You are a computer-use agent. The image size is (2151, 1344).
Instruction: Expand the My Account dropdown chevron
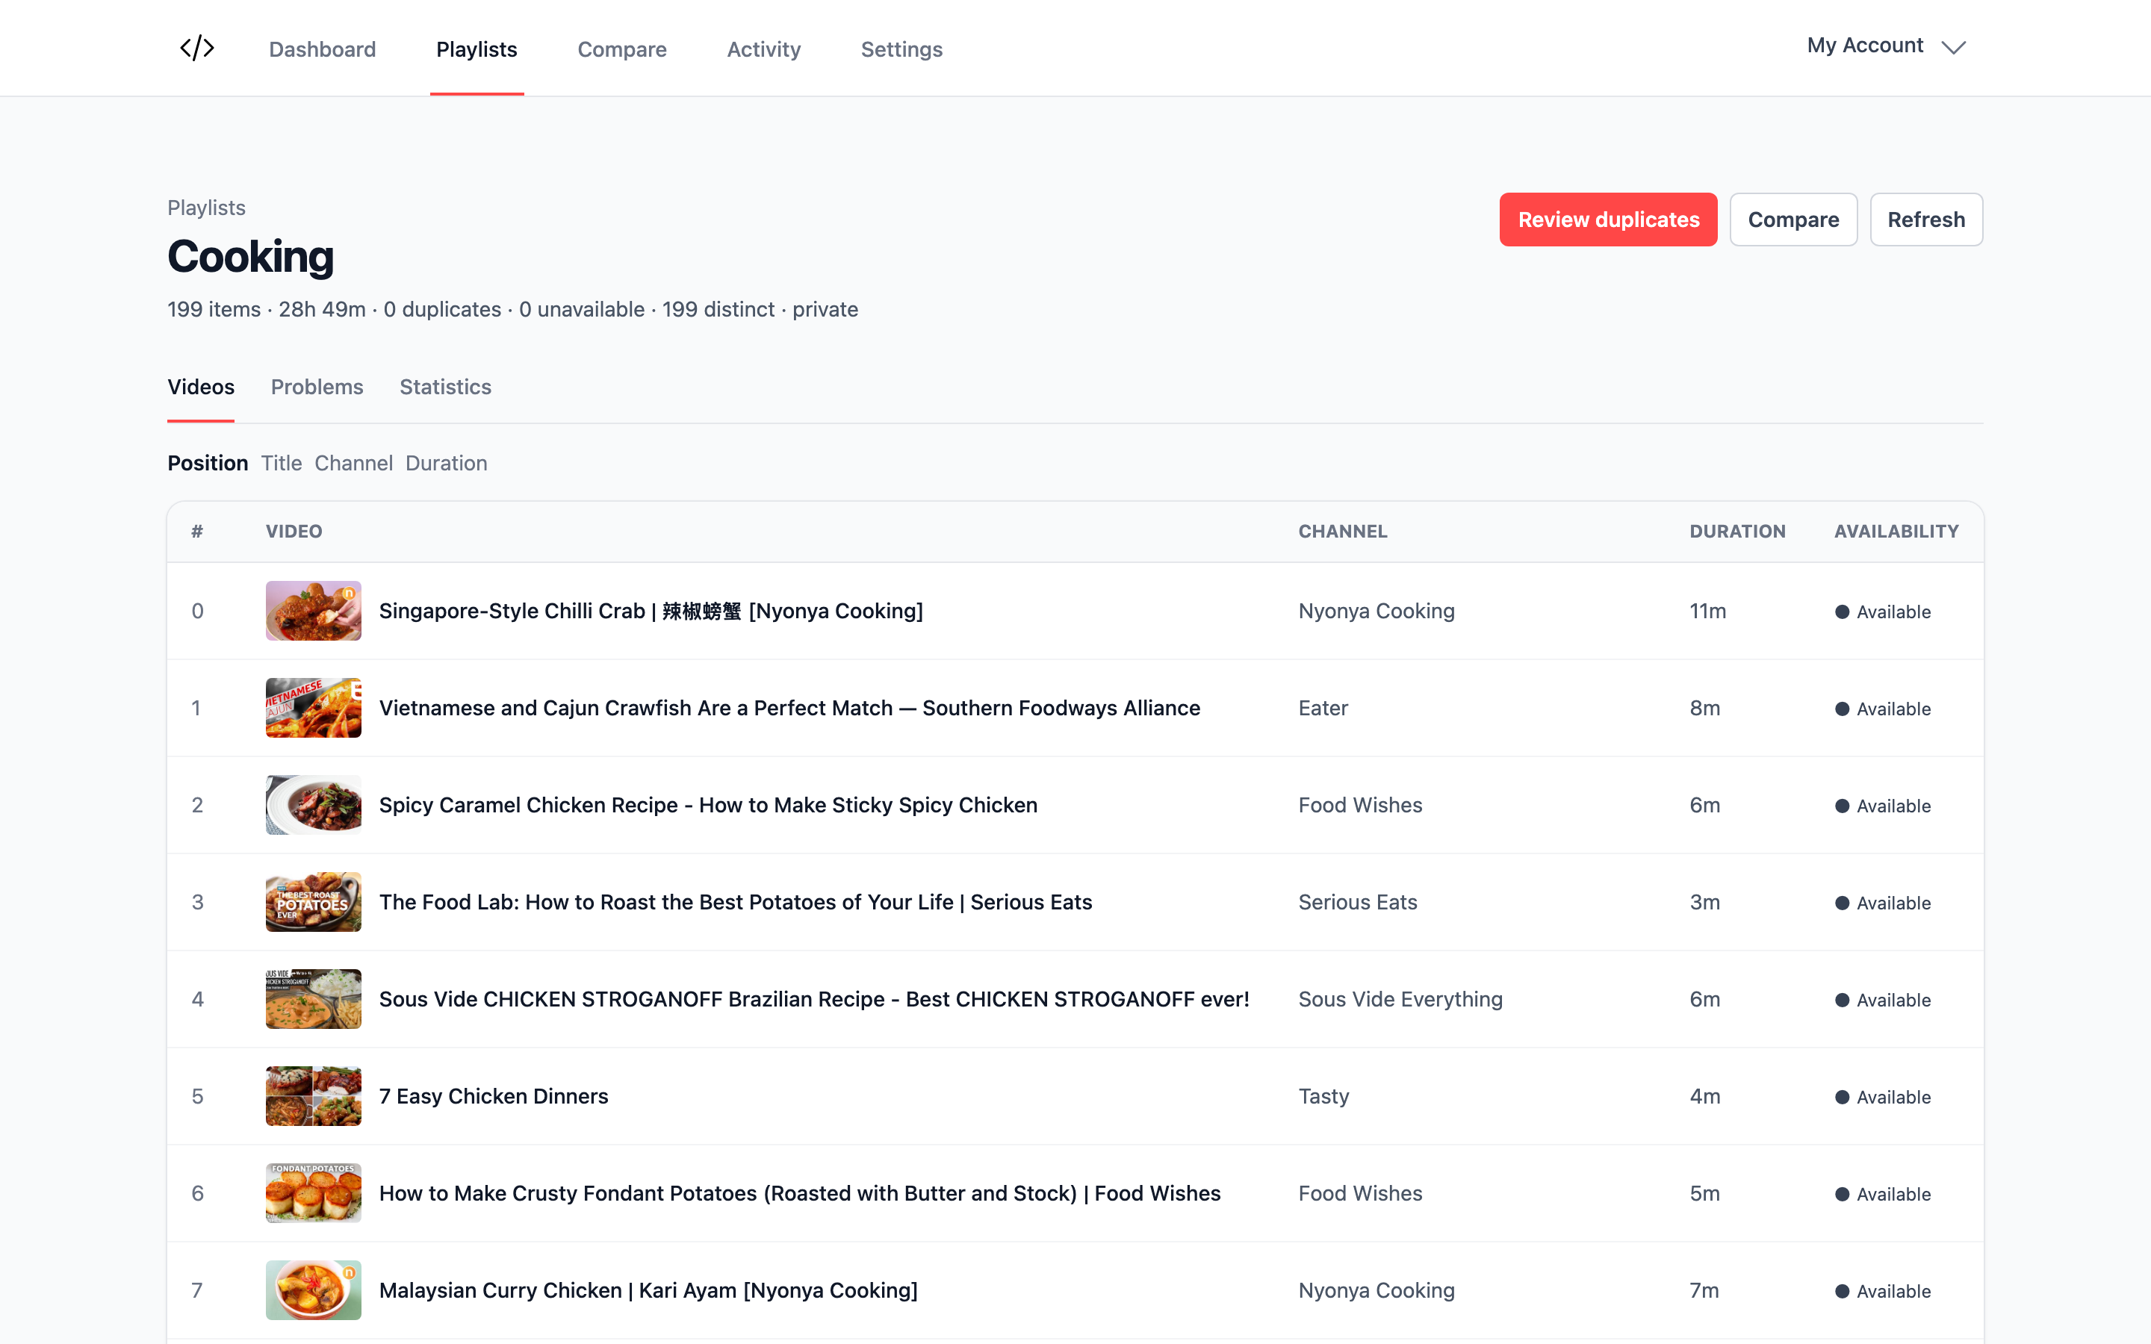[1954, 47]
